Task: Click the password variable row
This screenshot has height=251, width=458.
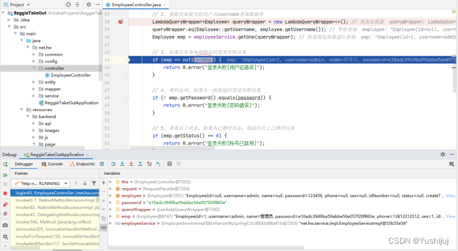Action: [x=282, y=203]
